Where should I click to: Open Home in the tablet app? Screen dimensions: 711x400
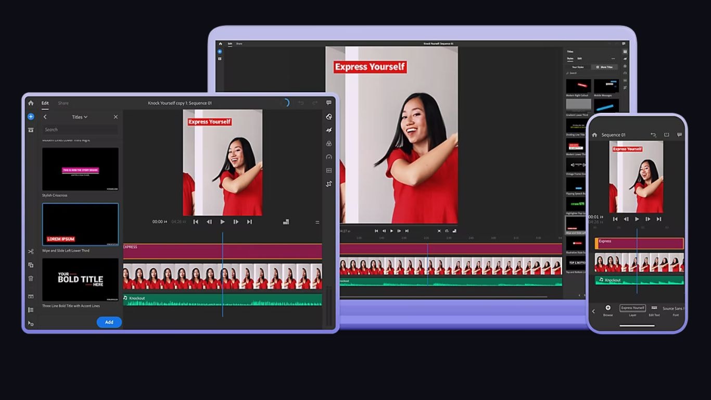[x=31, y=103]
